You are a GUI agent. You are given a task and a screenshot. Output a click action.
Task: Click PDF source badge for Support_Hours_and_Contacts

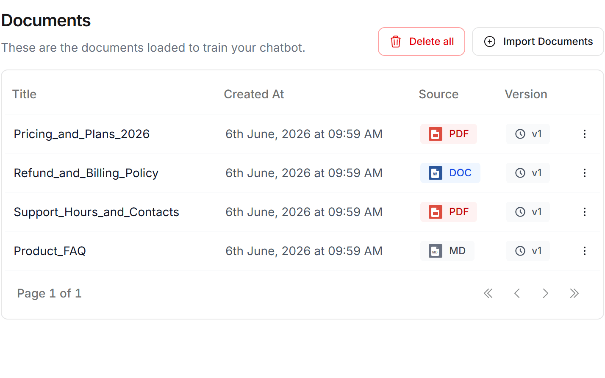pyautogui.click(x=449, y=212)
